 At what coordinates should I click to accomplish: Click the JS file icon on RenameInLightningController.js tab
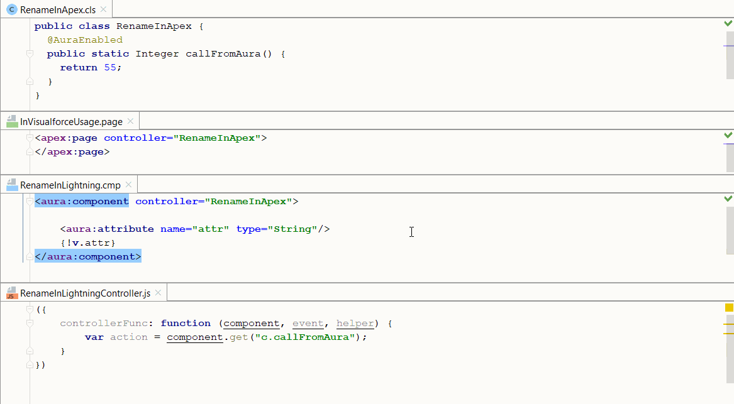[12, 293]
